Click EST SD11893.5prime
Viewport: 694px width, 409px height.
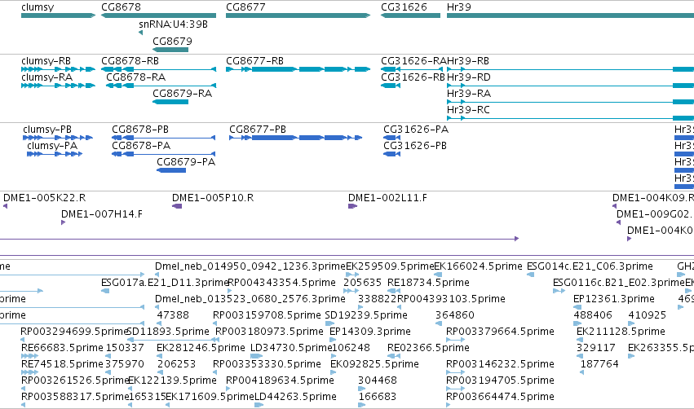(x=168, y=332)
